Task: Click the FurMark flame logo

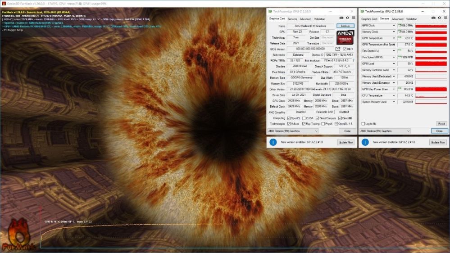Action: tap(18, 235)
